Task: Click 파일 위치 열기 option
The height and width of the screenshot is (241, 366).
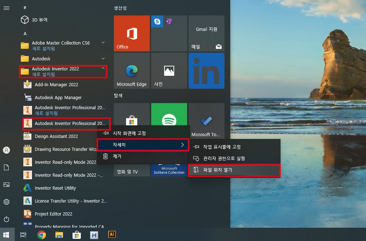Action: point(234,170)
